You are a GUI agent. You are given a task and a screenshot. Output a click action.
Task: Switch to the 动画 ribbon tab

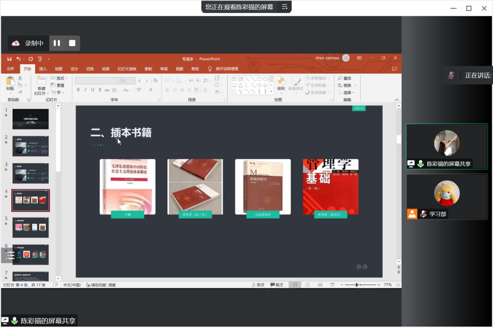[106, 69]
